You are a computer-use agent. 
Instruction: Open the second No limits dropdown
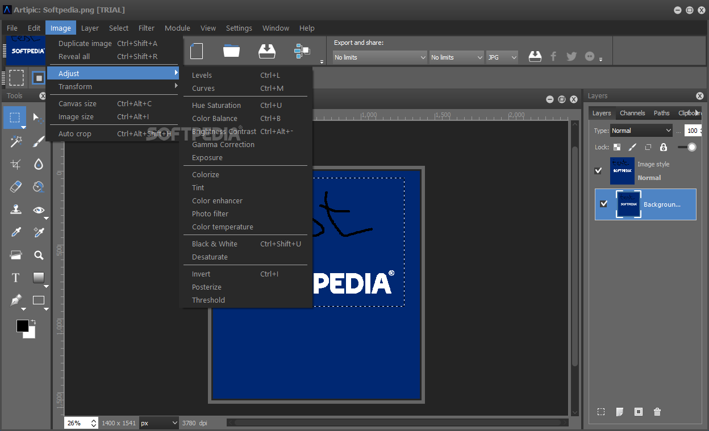[456, 57]
